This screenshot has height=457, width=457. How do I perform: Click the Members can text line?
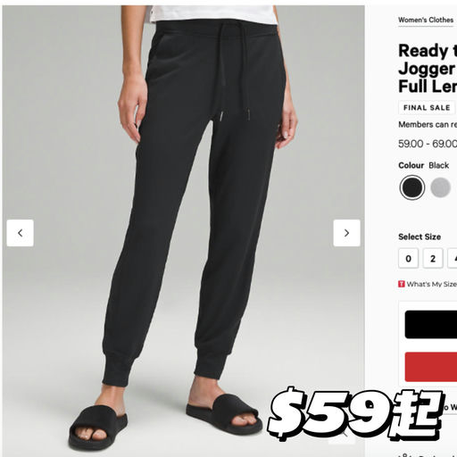click(x=428, y=124)
